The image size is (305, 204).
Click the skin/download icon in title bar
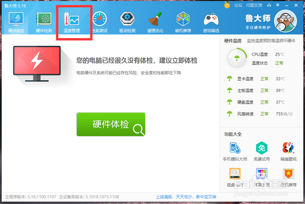pyautogui.click(x=269, y=5)
